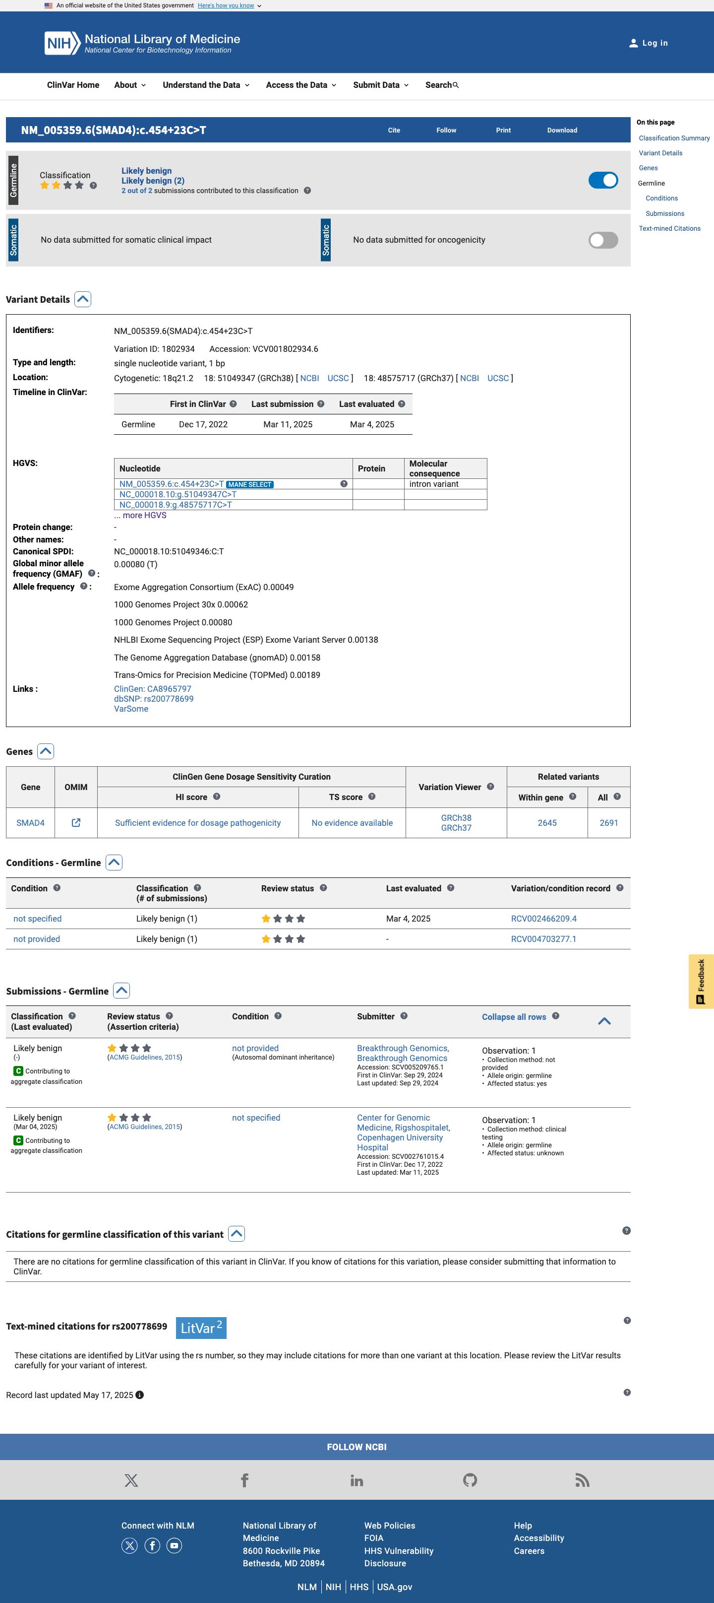Open VarSome link
Viewport: 714px width, 1603px height.
point(131,709)
